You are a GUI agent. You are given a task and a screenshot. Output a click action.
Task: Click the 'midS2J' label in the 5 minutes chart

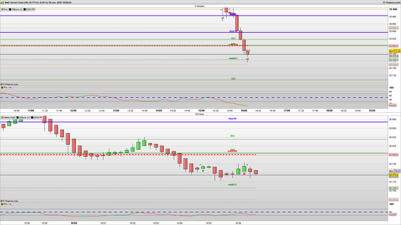tap(233, 58)
